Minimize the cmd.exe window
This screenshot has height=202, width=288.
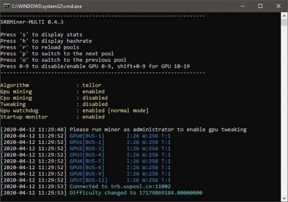click(242, 6)
